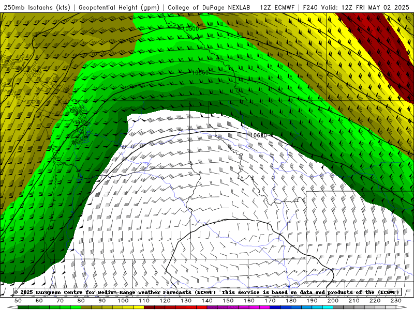Click the 10560 height contour label

coord(200,72)
